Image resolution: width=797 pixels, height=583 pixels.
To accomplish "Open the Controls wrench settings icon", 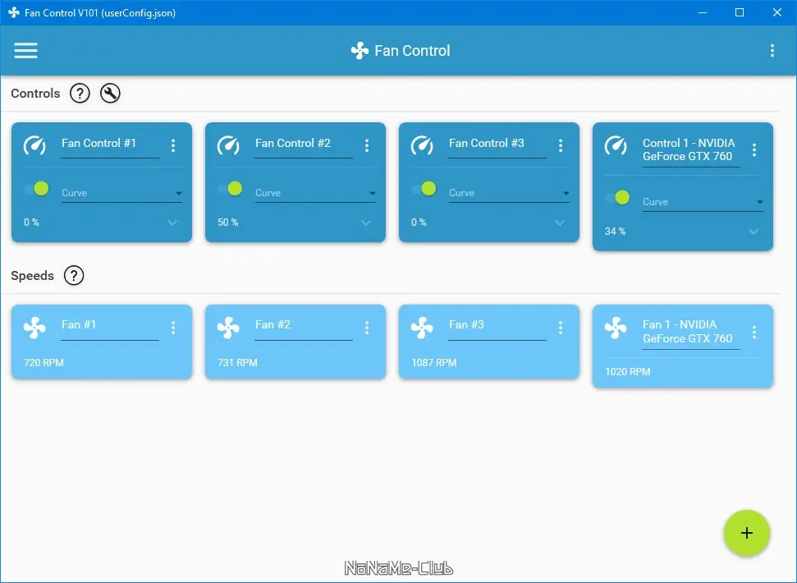I will pos(110,93).
